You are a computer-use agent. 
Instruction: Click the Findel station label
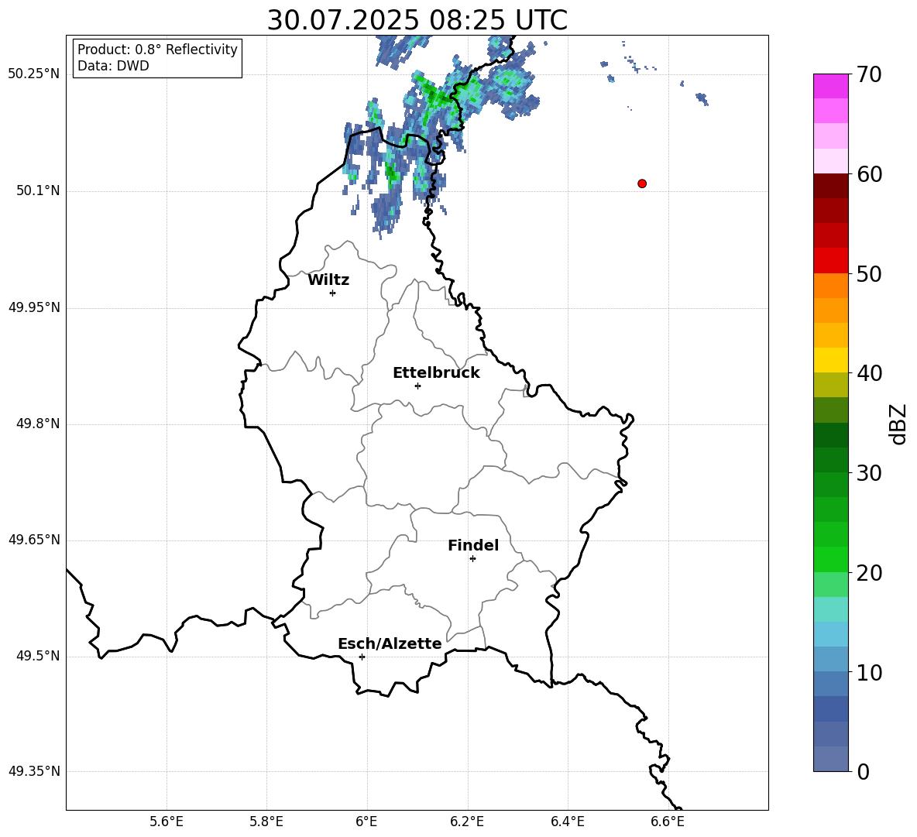click(x=473, y=545)
